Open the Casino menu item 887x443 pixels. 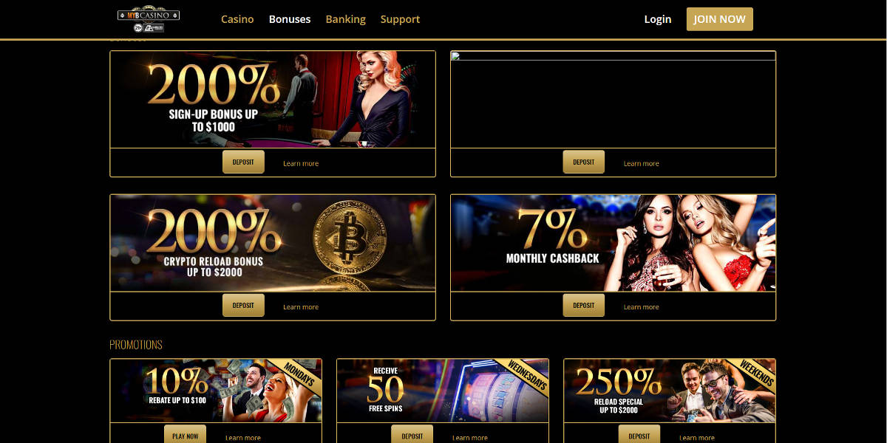click(237, 19)
